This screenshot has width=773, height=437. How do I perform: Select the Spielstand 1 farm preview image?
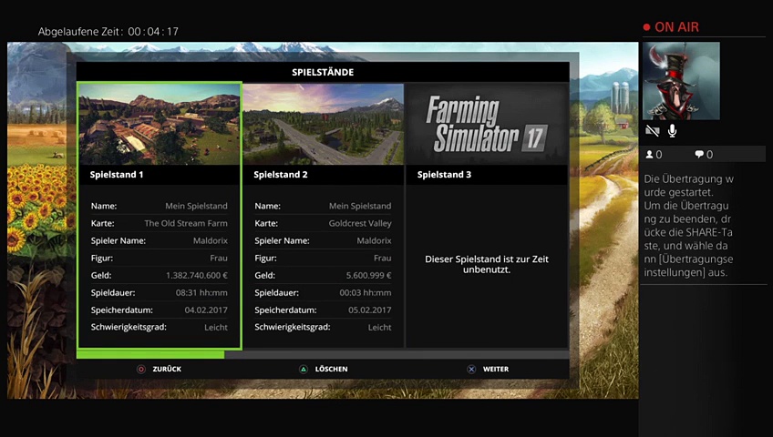(x=160, y=124)
